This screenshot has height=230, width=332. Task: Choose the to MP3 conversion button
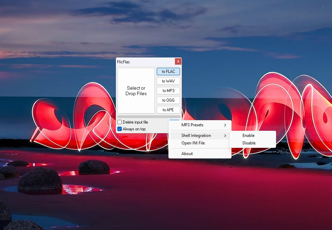(x=168, y=91)
